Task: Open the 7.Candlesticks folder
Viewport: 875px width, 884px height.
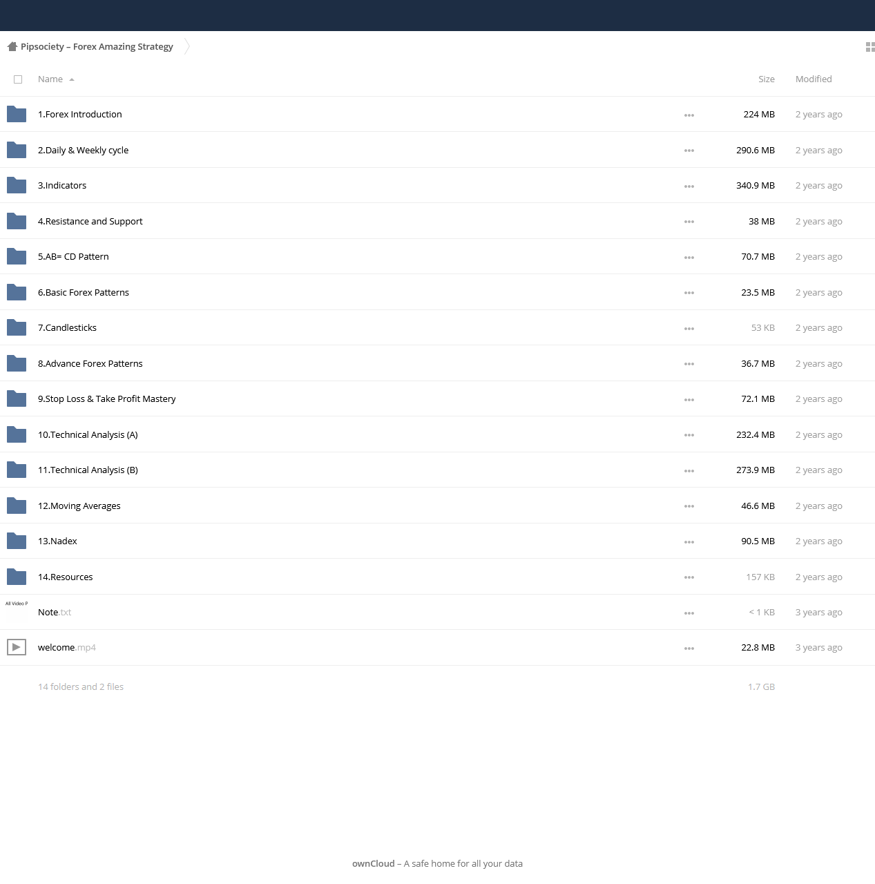Action: click(67, 328)
